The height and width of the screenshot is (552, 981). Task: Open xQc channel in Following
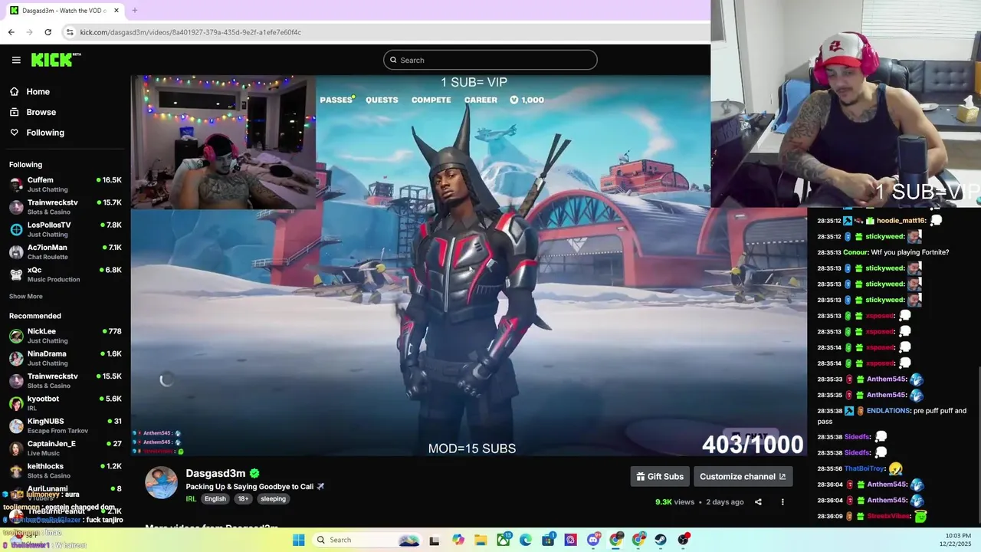tap(65, 274)
